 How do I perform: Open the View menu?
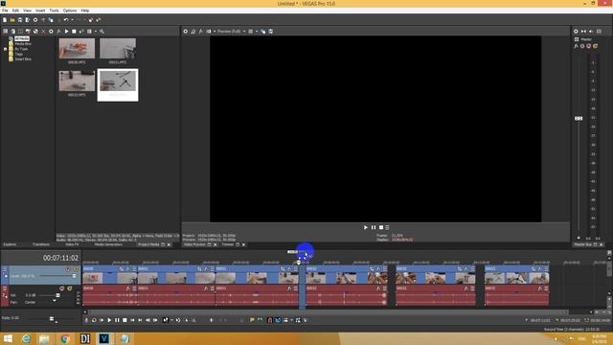[x=28, y=11]
